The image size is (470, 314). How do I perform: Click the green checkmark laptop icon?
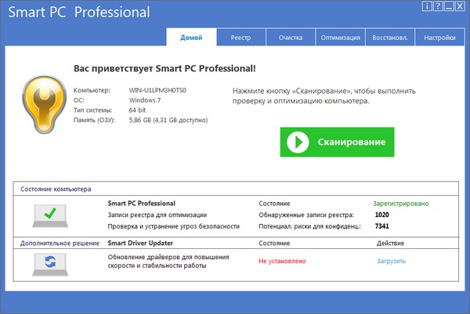pos(48,214)
